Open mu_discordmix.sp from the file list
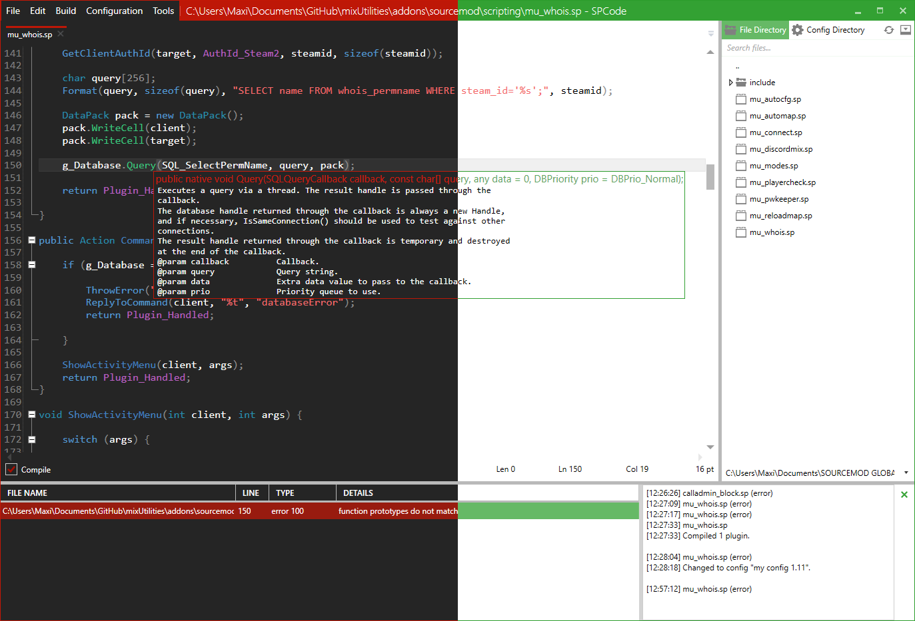 pos(780,149)
